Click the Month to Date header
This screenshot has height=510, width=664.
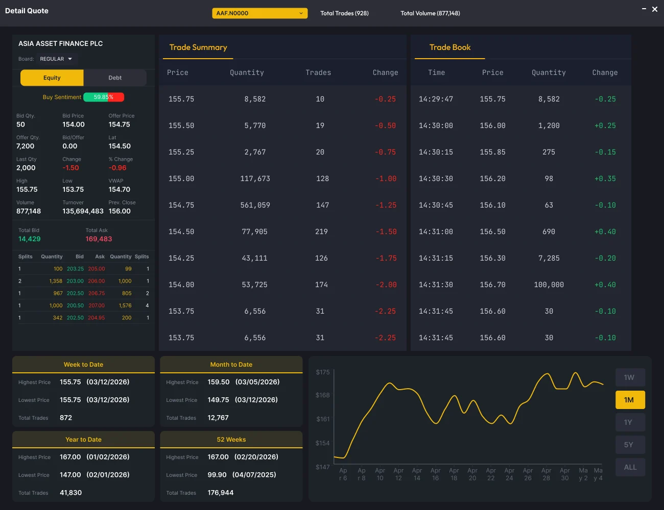pos(231,365)
